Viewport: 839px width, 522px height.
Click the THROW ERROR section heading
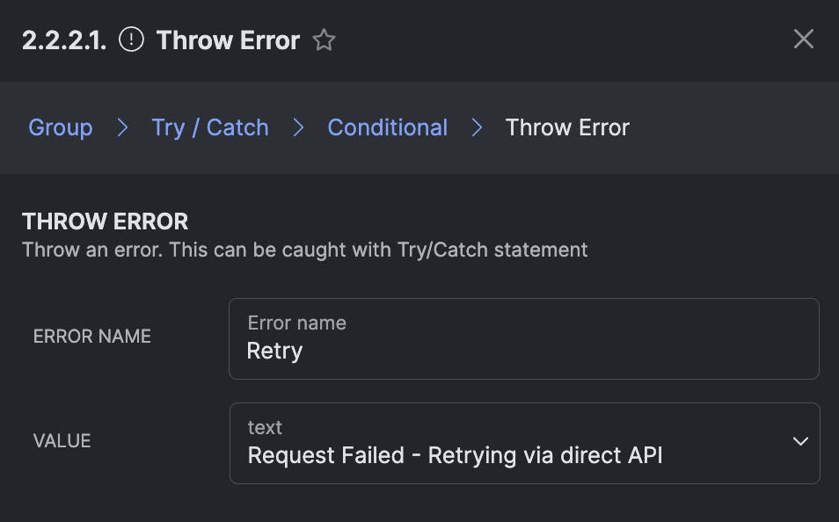106,221
